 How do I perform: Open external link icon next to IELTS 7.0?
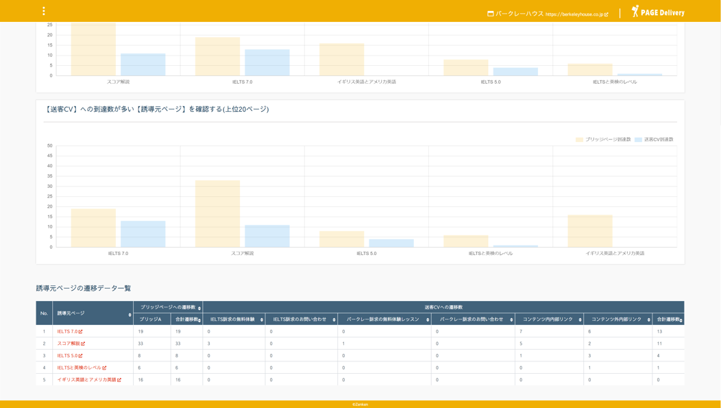[81, 332]
